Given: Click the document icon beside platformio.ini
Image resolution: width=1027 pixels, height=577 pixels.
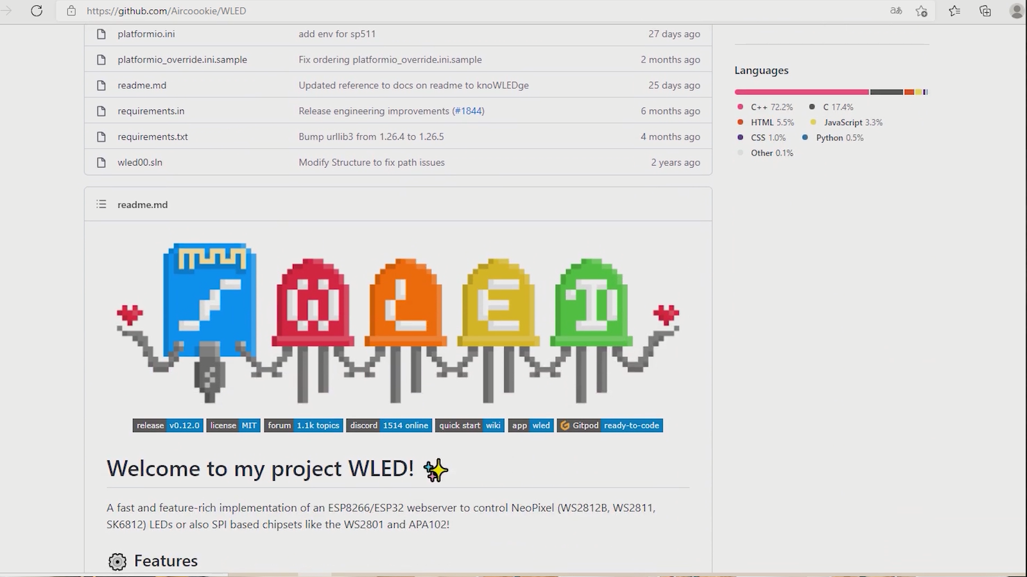Looking at the screenshot, I should pos(101,33).
